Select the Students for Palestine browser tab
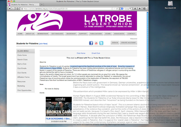The width and height of the screenshot is (181, 127). (x=23, y=5)
